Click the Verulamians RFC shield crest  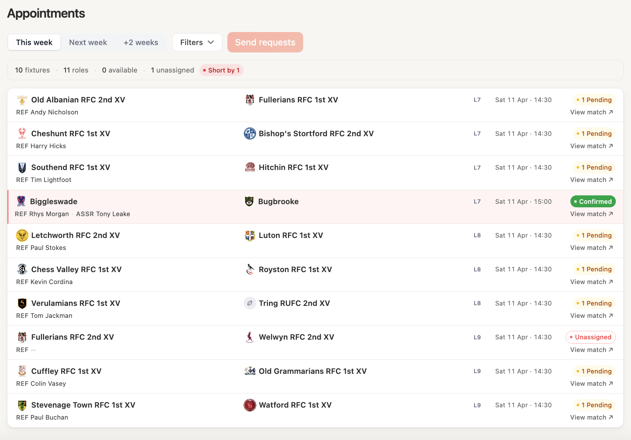[x=22, y=303]
